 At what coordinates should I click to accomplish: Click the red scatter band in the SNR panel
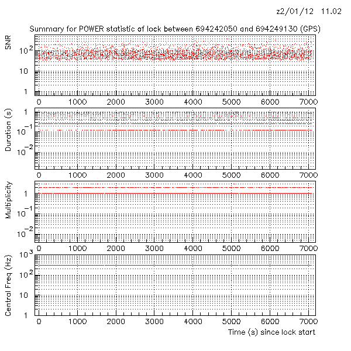[175, 55]
